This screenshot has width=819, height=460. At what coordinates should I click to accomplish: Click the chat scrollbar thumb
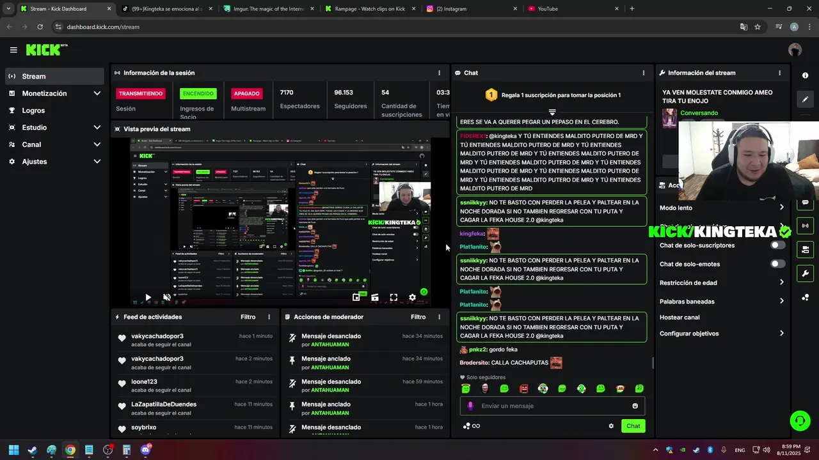point(653,363)
